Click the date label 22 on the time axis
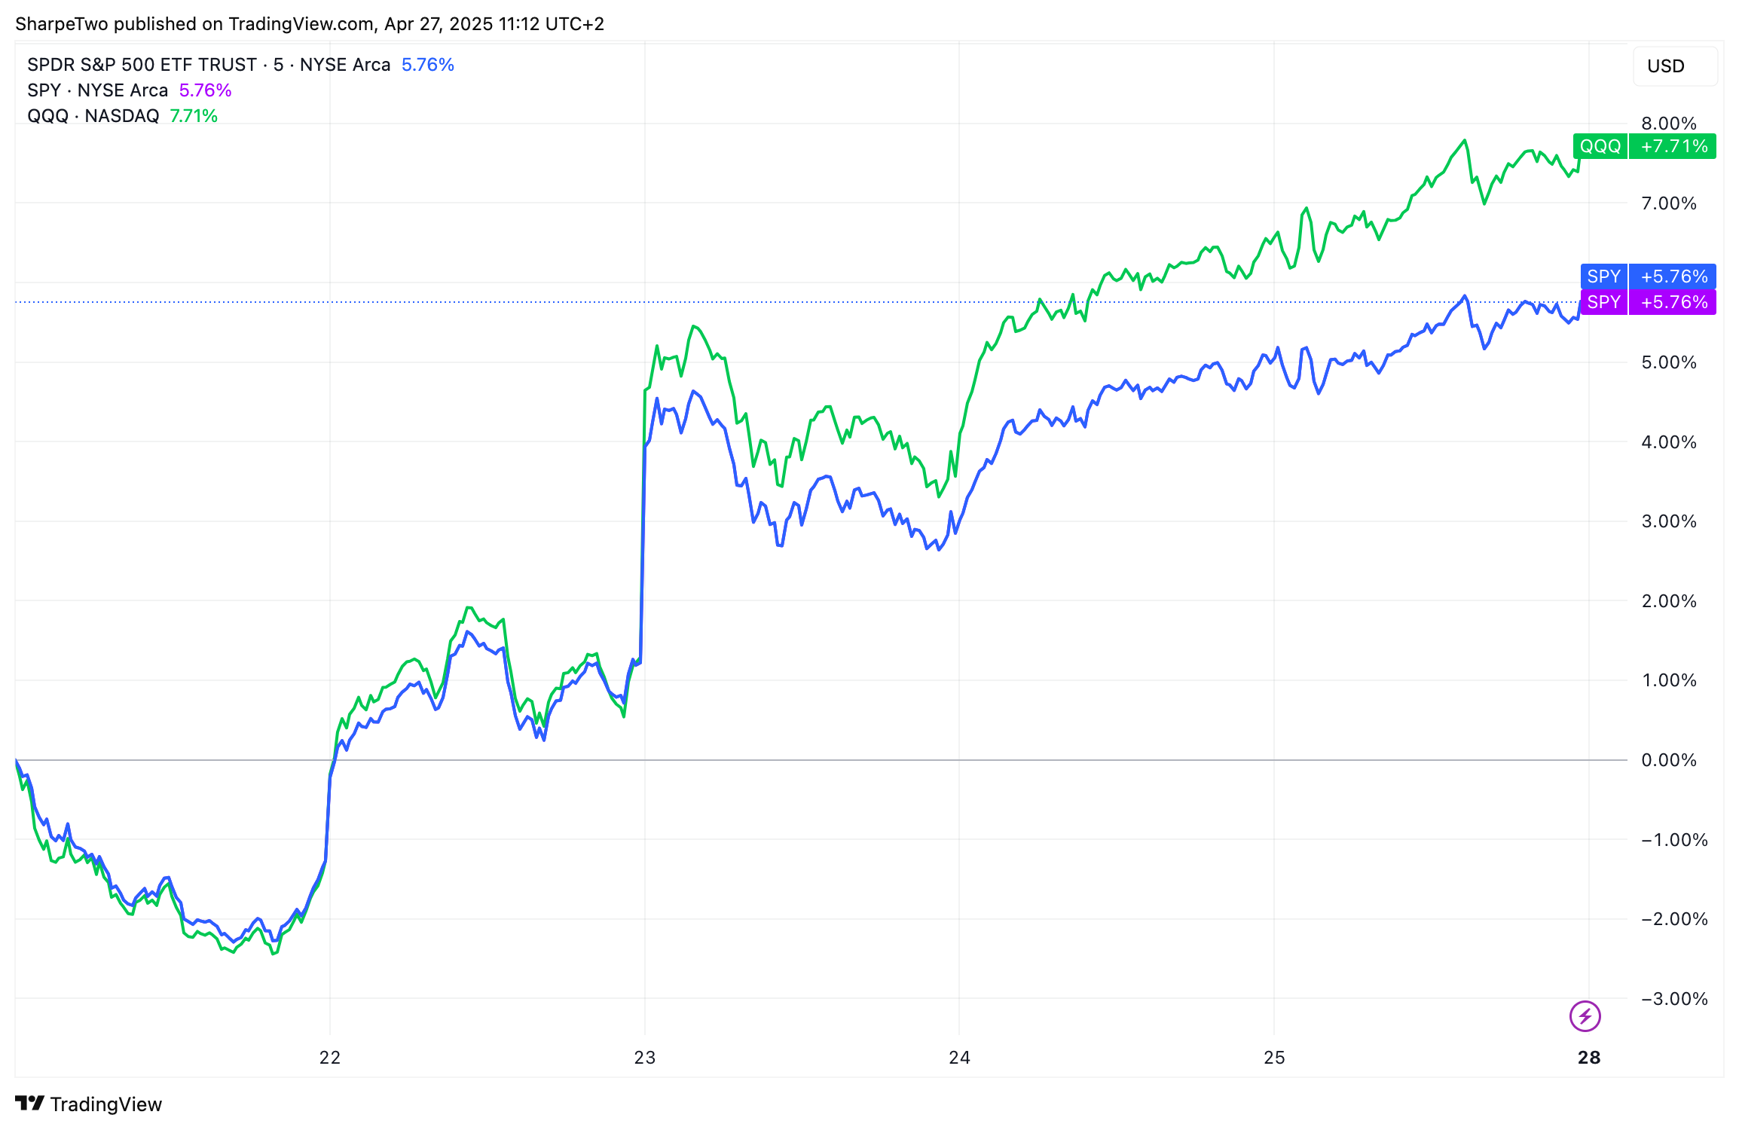The height and width of the screenshot is (1130, 1739). tap(329, 1058)
